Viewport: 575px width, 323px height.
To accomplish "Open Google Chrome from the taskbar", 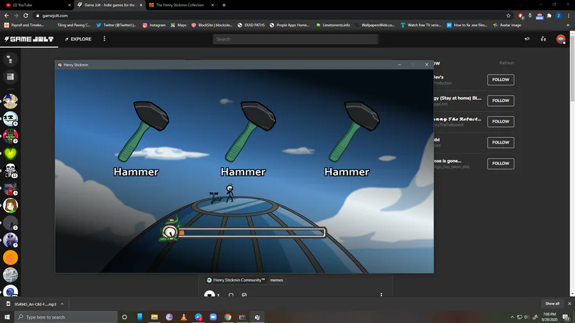I will coord(227,317).
